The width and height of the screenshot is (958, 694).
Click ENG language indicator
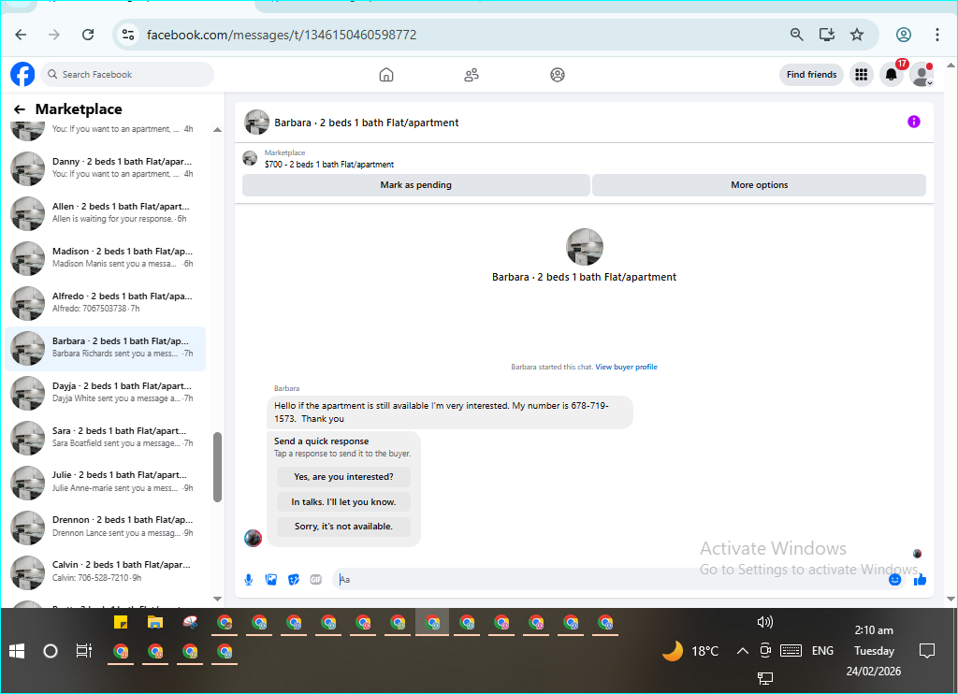pyautogui.click(x=822, y=651)
